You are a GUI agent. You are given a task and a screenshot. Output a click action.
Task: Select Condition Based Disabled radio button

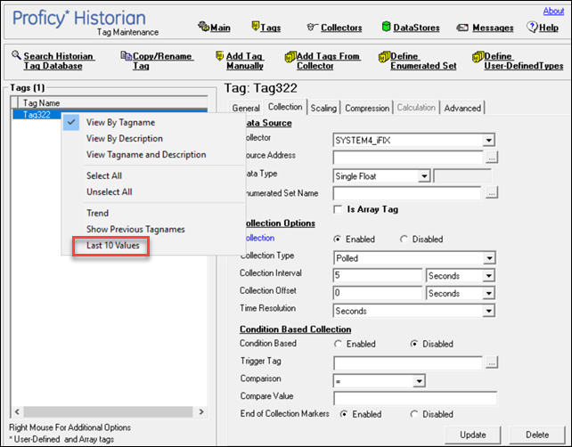click(x=414, y=344)
